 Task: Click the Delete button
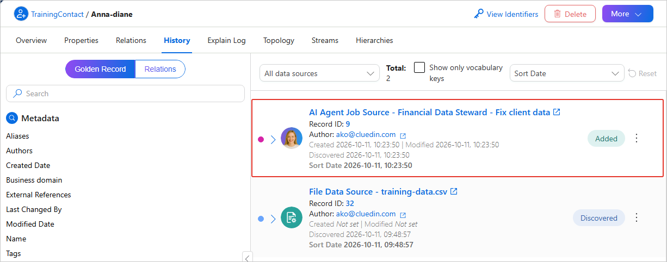point(570,14)
